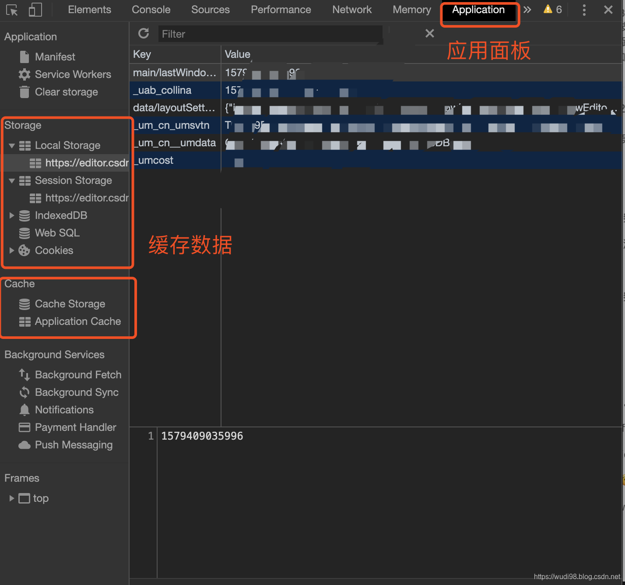Refresh the storage table with reload icon
This screenshot has width=625, height=585.
pos(144,33)
